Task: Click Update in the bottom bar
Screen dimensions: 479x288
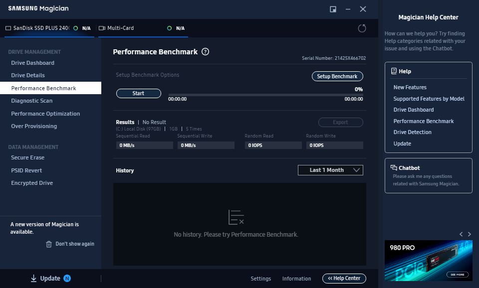Action: 50,278
